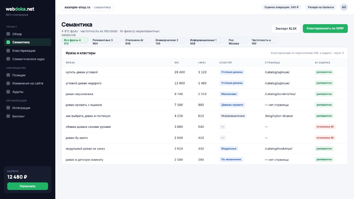The height and width of the screenshot is (199, 354).
Task: Open the Интеграции page
Action: [x=28, y=108]
